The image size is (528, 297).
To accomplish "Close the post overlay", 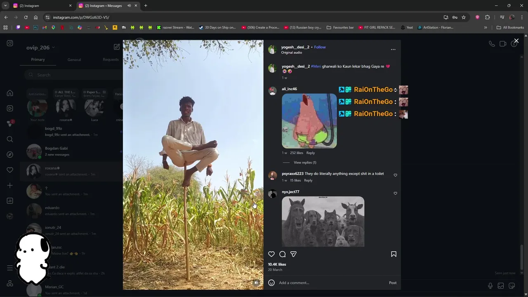I will 516,41.
